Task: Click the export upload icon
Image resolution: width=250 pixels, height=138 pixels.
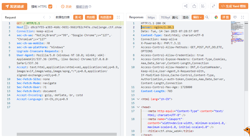Action: click(x=194, y=6)
